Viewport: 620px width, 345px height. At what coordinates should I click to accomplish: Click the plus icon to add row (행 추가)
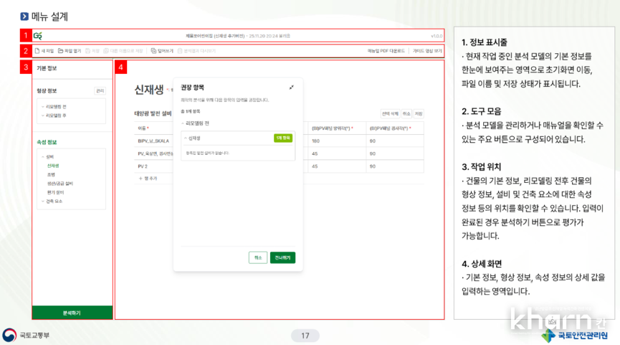click(x=140, y=178)
